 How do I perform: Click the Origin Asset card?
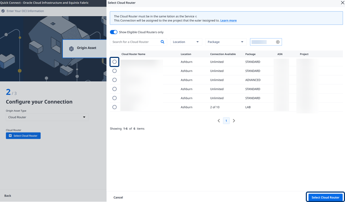(84, 48)
